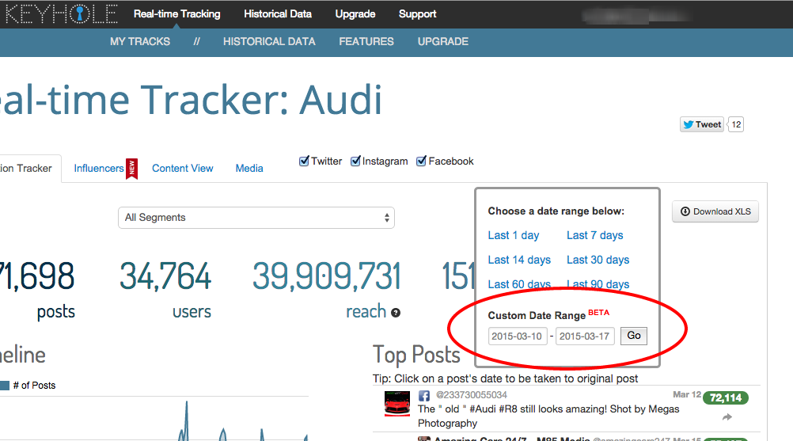Select Last 7 days range
Image resolution: width=793 pixels, height=441 pixels.
[595, 236]
